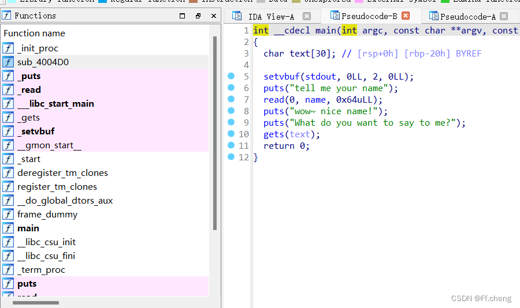The height and width of the screenshot is (308, 520).
Task: Select frame_dummy in the function list
Action: pos(47,215)
